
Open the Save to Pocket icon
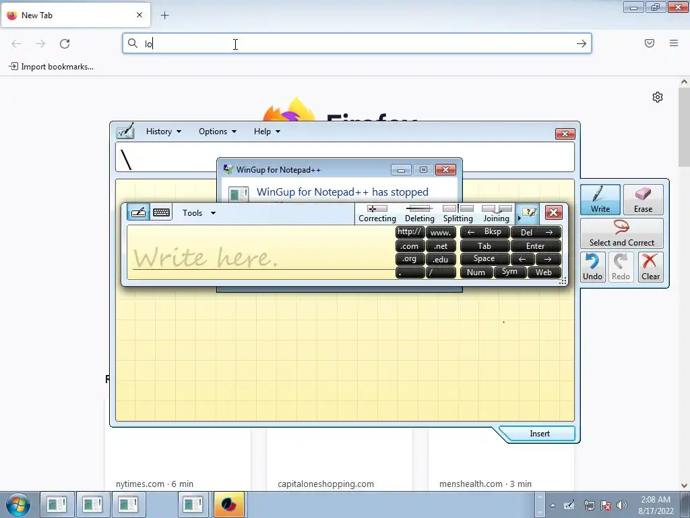click(x=650, y=43)
